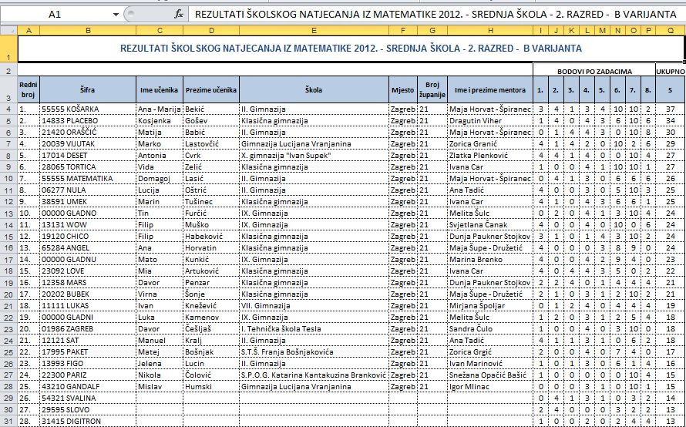The image size is (686, 427).
Task: Select row 28 header
Action: point(8,387)
